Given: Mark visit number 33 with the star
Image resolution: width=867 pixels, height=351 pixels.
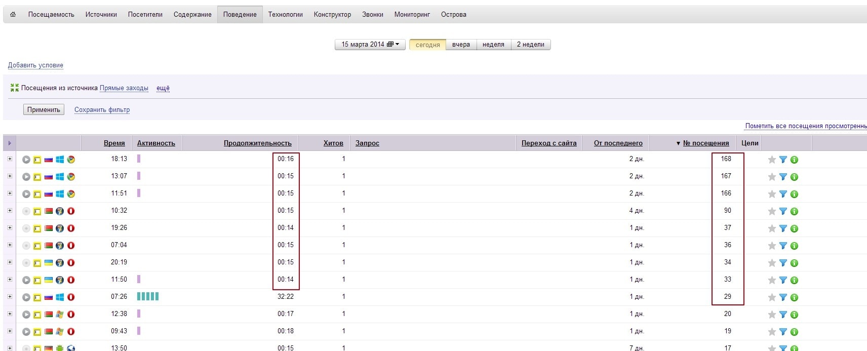Looking at the screenshot, I should click(772, 280).
